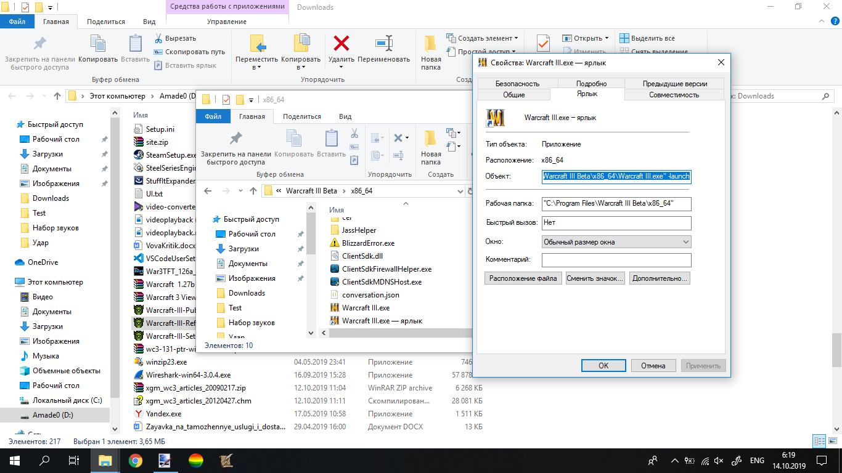Click Pin to Quick Access in Downloads ribbon
This screenshot has height=473, width=842.
[40, 51]
